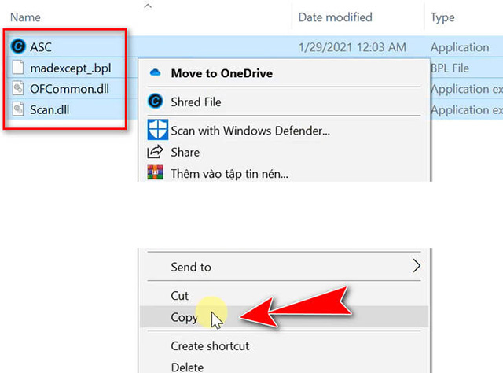Click the Share arrow icon

(156, 152)
